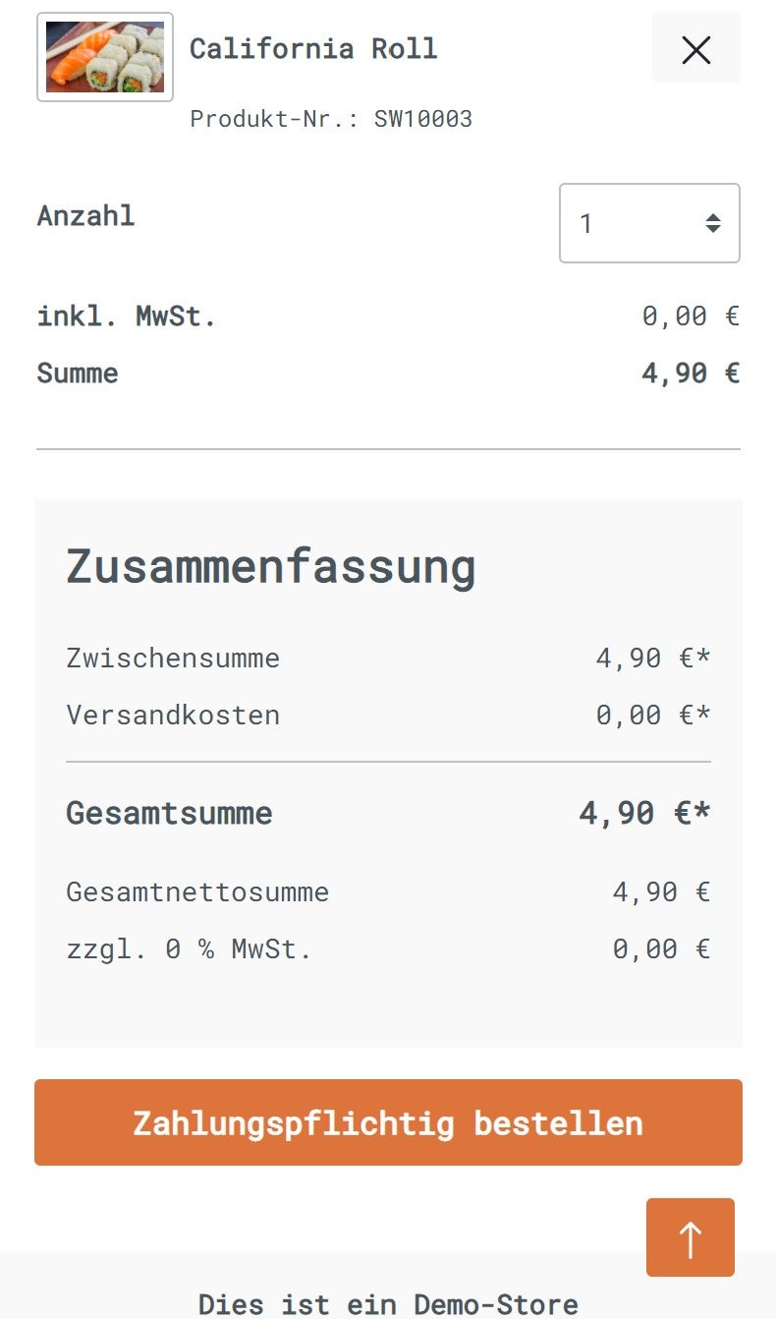Click the Zwischensumme label

coord(173,658)
